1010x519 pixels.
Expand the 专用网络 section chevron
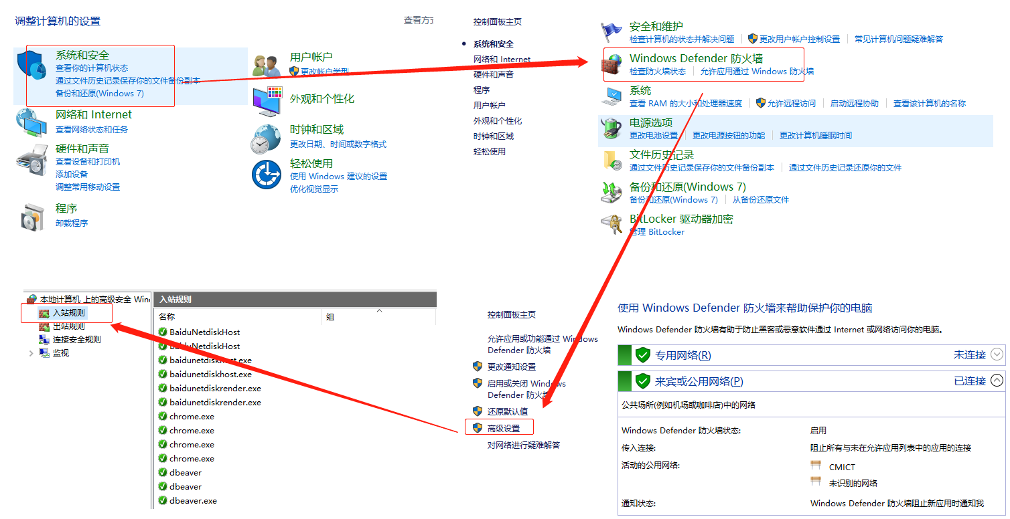point(997,354)
